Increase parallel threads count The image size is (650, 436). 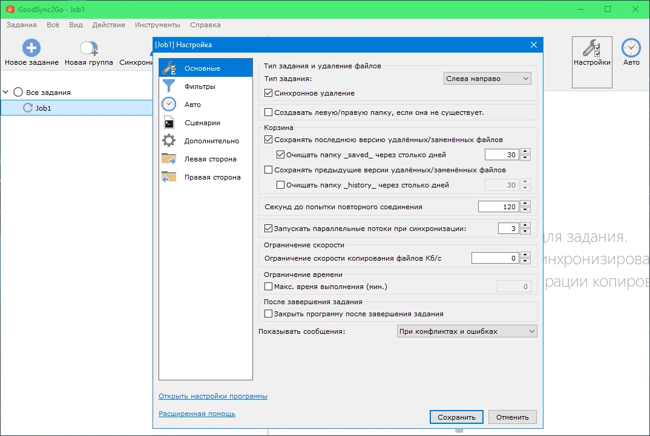tap(525, 225)
